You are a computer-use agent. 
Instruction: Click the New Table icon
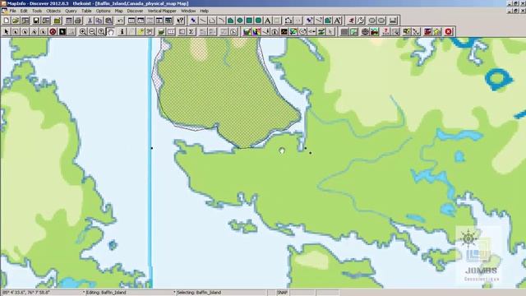coord(7,21)
